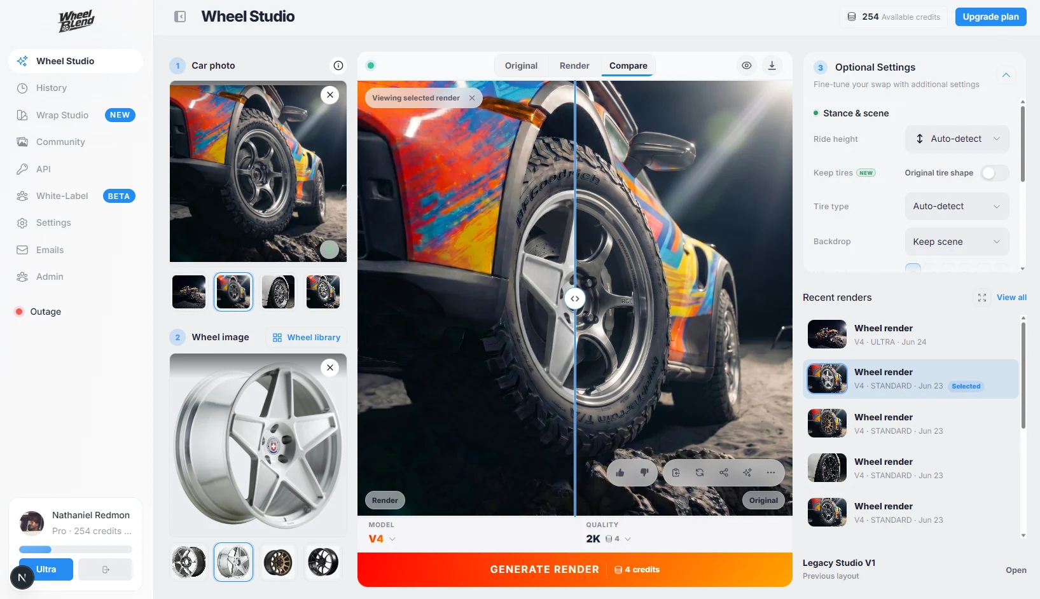Select the fourth car photo thumbnail
Image resolution: width=1040 pixels, height=599 pixels.
point(323,292)
